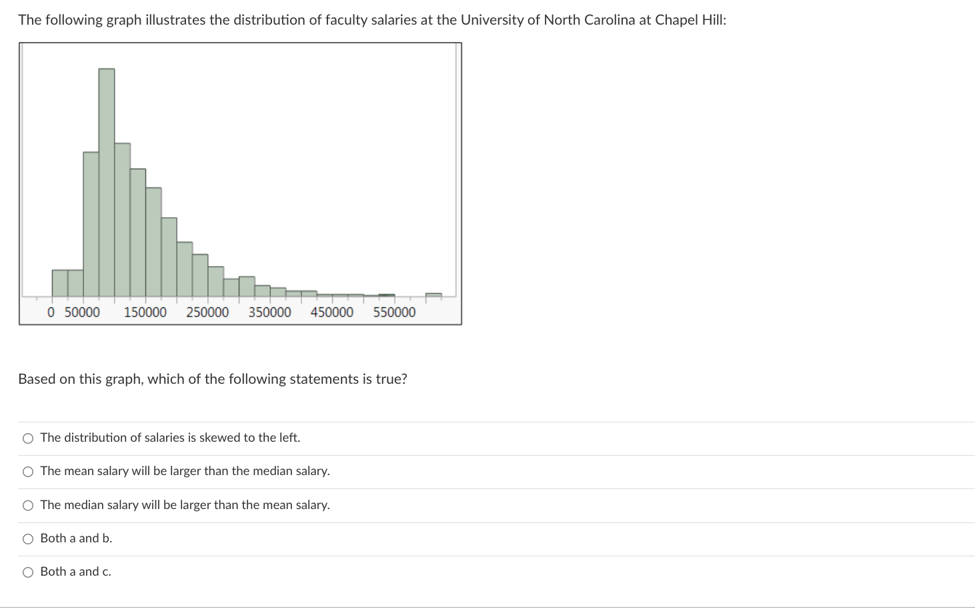Select 'The mean salary will be larger than the median salary'
This screenshot has height=609, width=975.
tap(27, 471)
